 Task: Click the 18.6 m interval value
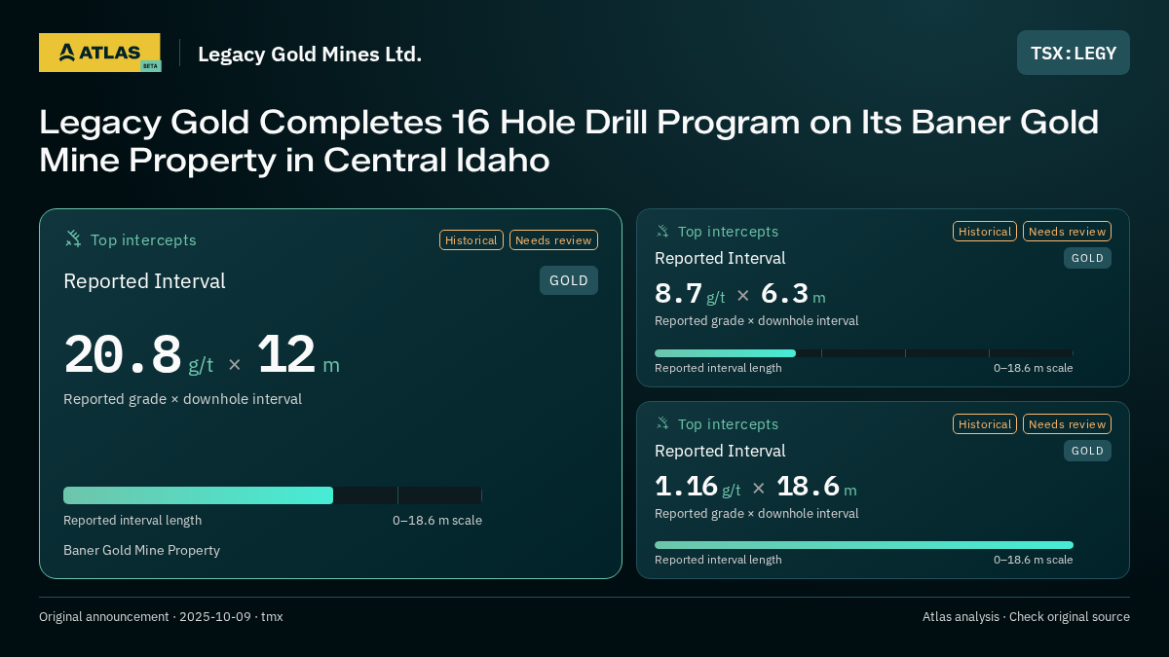coord(816,486)
